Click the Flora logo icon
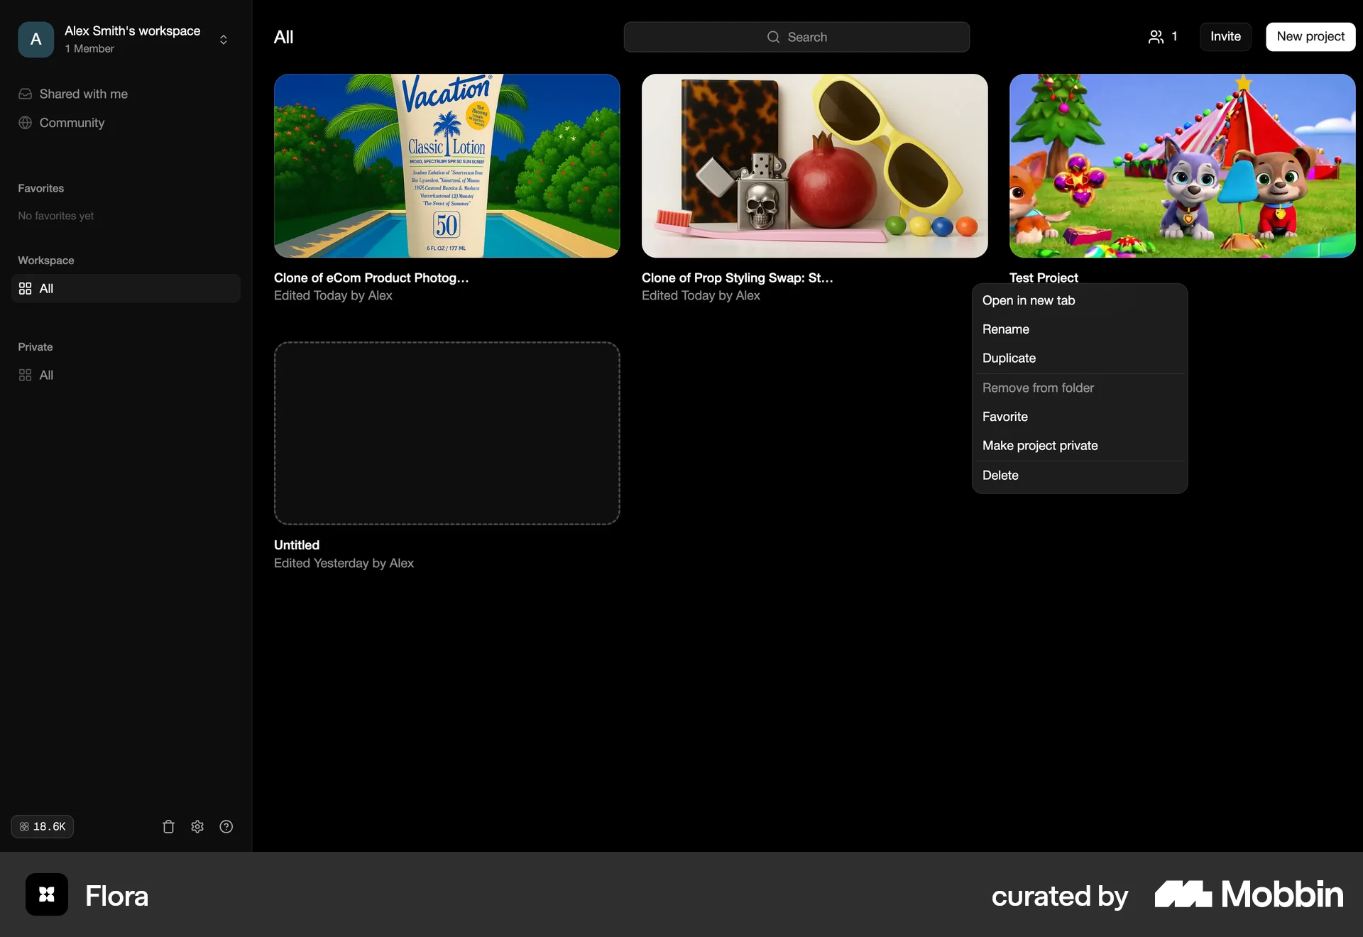This screenshot has height=937, width=1363. 45,894
